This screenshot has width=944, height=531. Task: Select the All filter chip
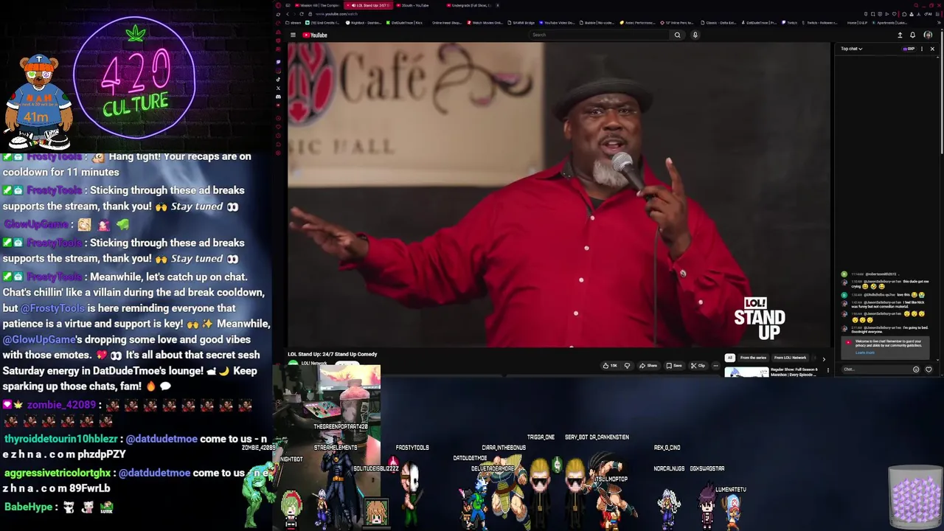[729, 358]
